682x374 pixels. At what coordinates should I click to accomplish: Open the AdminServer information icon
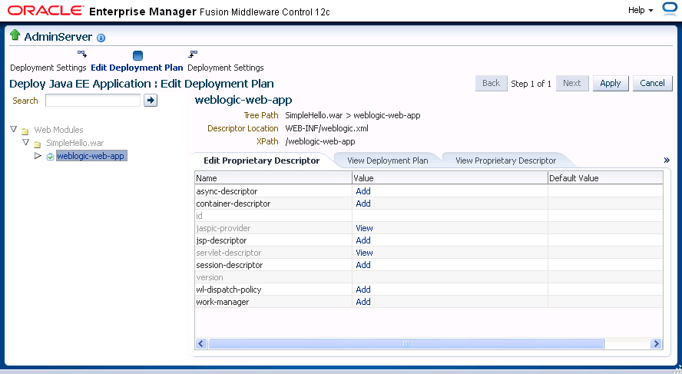click(101, 38)
